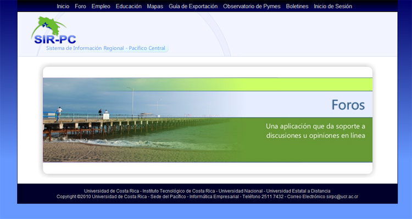
Task: Click the SIR-PC logo with Costa Rica map
Action: 54,30
